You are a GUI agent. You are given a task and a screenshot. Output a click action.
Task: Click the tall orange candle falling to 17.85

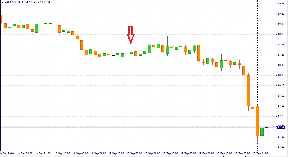[x=248, y=90]
